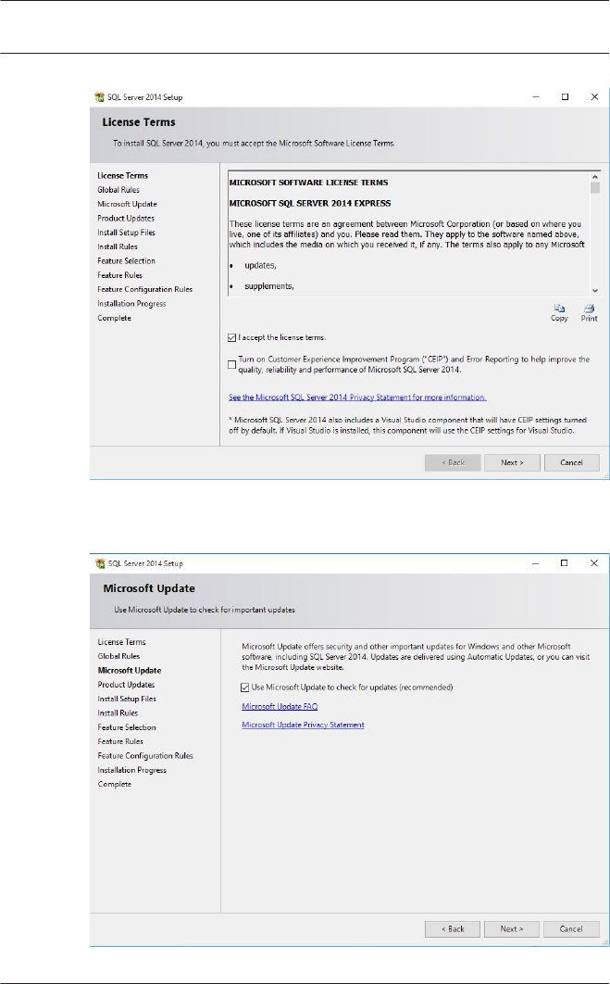Select 'Complete' in Microsoft Update window sidebar
Image resolution: width=610 pixels, height=984 pixels.
click(115, 785)
